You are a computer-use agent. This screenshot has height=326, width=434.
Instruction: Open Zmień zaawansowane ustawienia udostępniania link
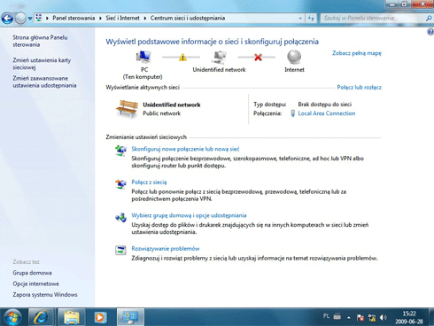(44, 81)
